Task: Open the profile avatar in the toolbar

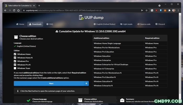Action: click(x=174, y=10)
